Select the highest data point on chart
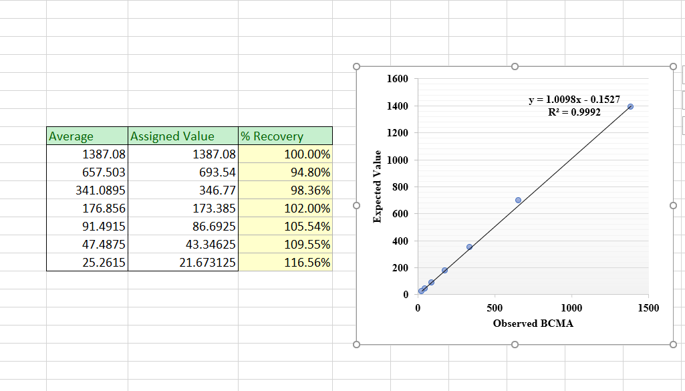Screen dimensions: 685x391 (x=630, y=106)
